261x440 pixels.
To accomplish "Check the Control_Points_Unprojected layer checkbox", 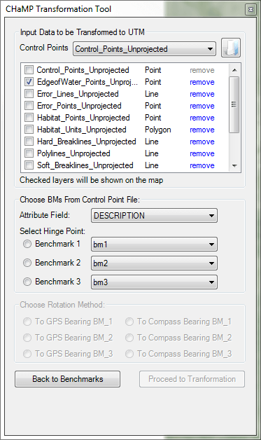I will [x=29, y=70].
